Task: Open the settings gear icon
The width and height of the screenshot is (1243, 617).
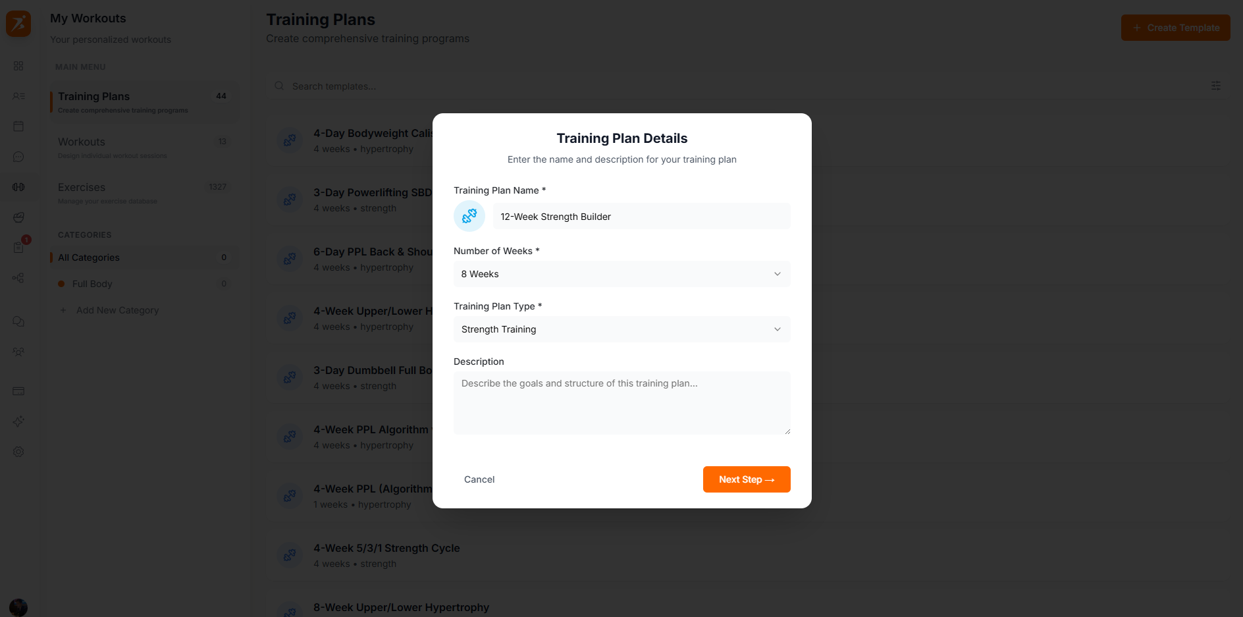Action: [18, 452]
